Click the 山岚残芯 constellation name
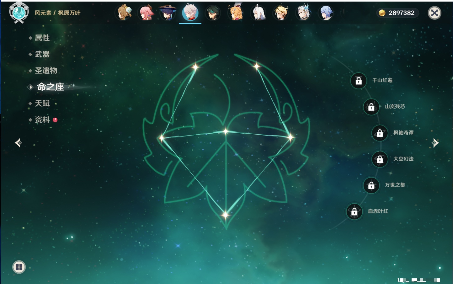 point(395,106)
